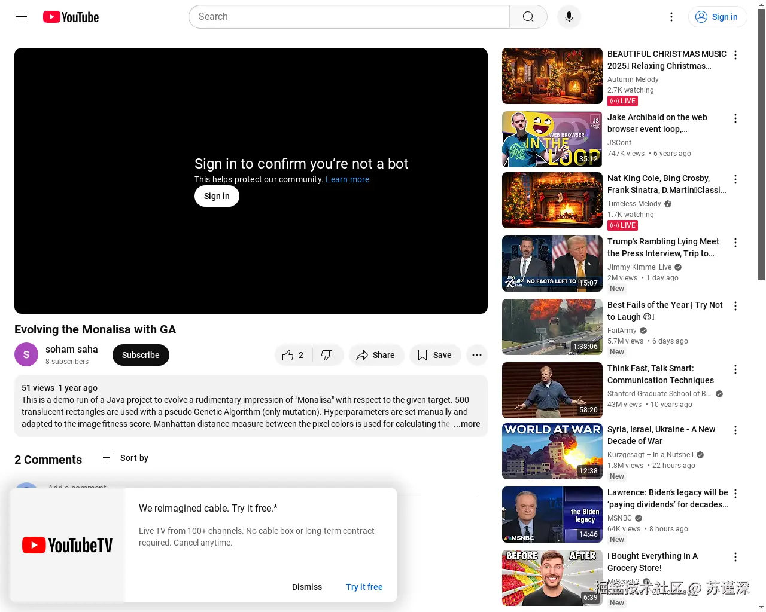Open title 'Think Fast, Talk Smart: Communication Techniques'

661,374
